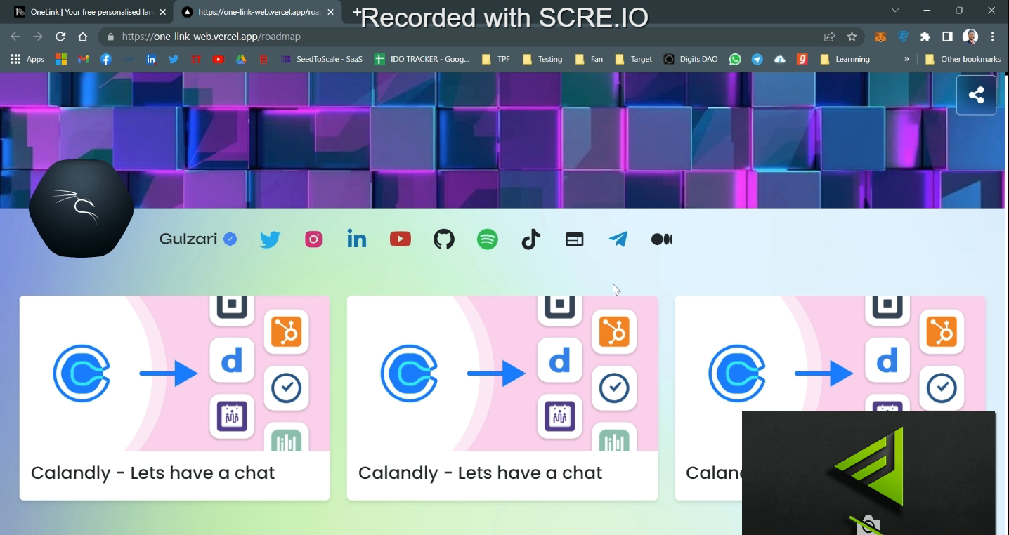This screenshot has width=1009, height=535.
Task: Open the Extensions puzzle menu
Action: 925,37
